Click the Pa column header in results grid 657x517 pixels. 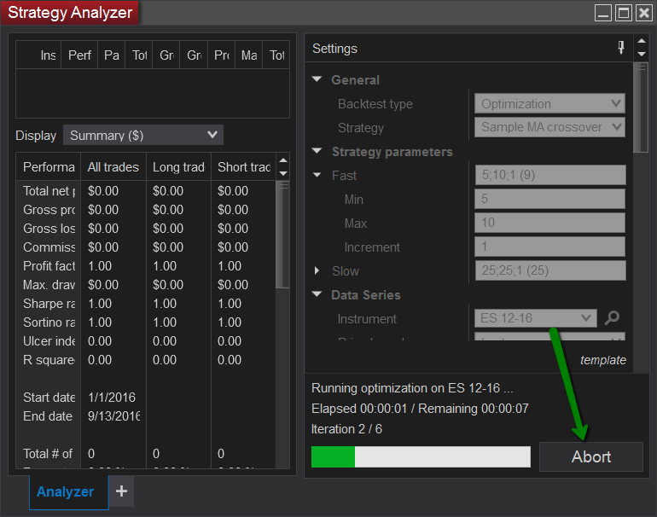point(112,55)
